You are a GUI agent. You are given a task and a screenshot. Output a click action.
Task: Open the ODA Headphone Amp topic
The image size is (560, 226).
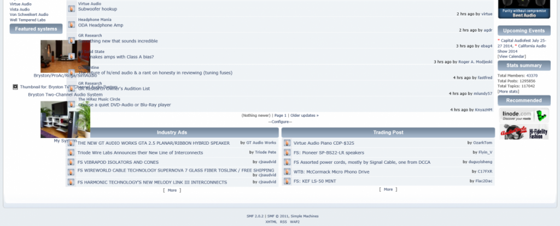click(x=101, y=25)
